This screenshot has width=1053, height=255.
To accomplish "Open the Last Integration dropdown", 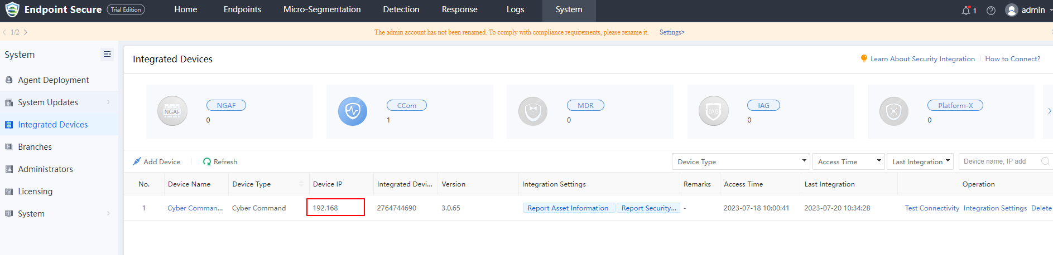I will (920, 161).
